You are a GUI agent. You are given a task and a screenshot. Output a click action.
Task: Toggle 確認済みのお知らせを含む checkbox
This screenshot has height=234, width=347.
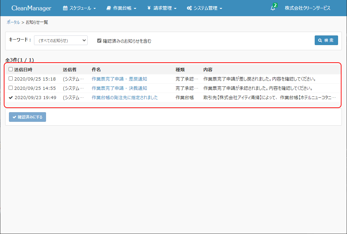(99, 41)
